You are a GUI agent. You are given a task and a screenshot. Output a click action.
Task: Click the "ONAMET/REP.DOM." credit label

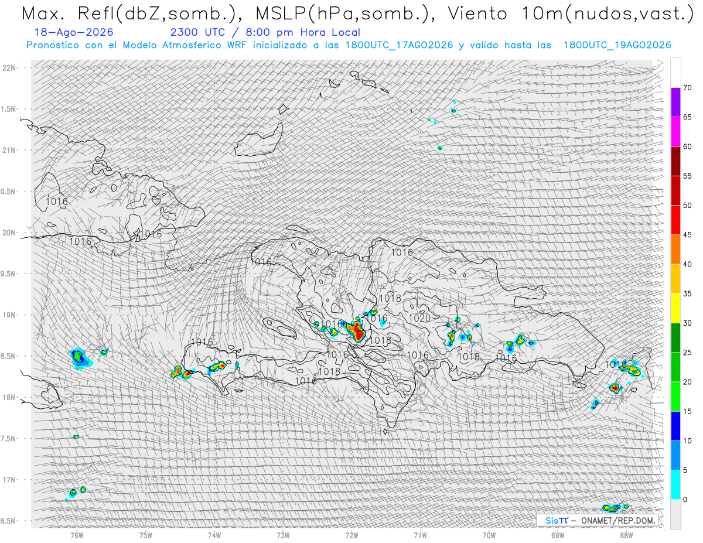(x=617, y=520)
